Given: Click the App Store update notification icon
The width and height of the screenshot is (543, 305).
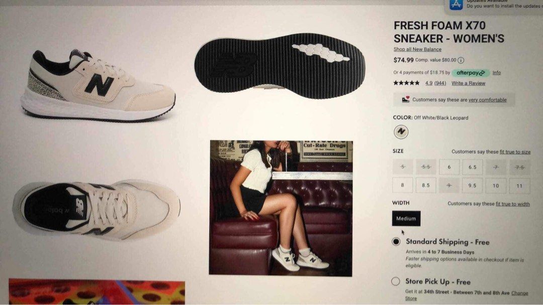Looking at the screenshot, I should (456, 5).
